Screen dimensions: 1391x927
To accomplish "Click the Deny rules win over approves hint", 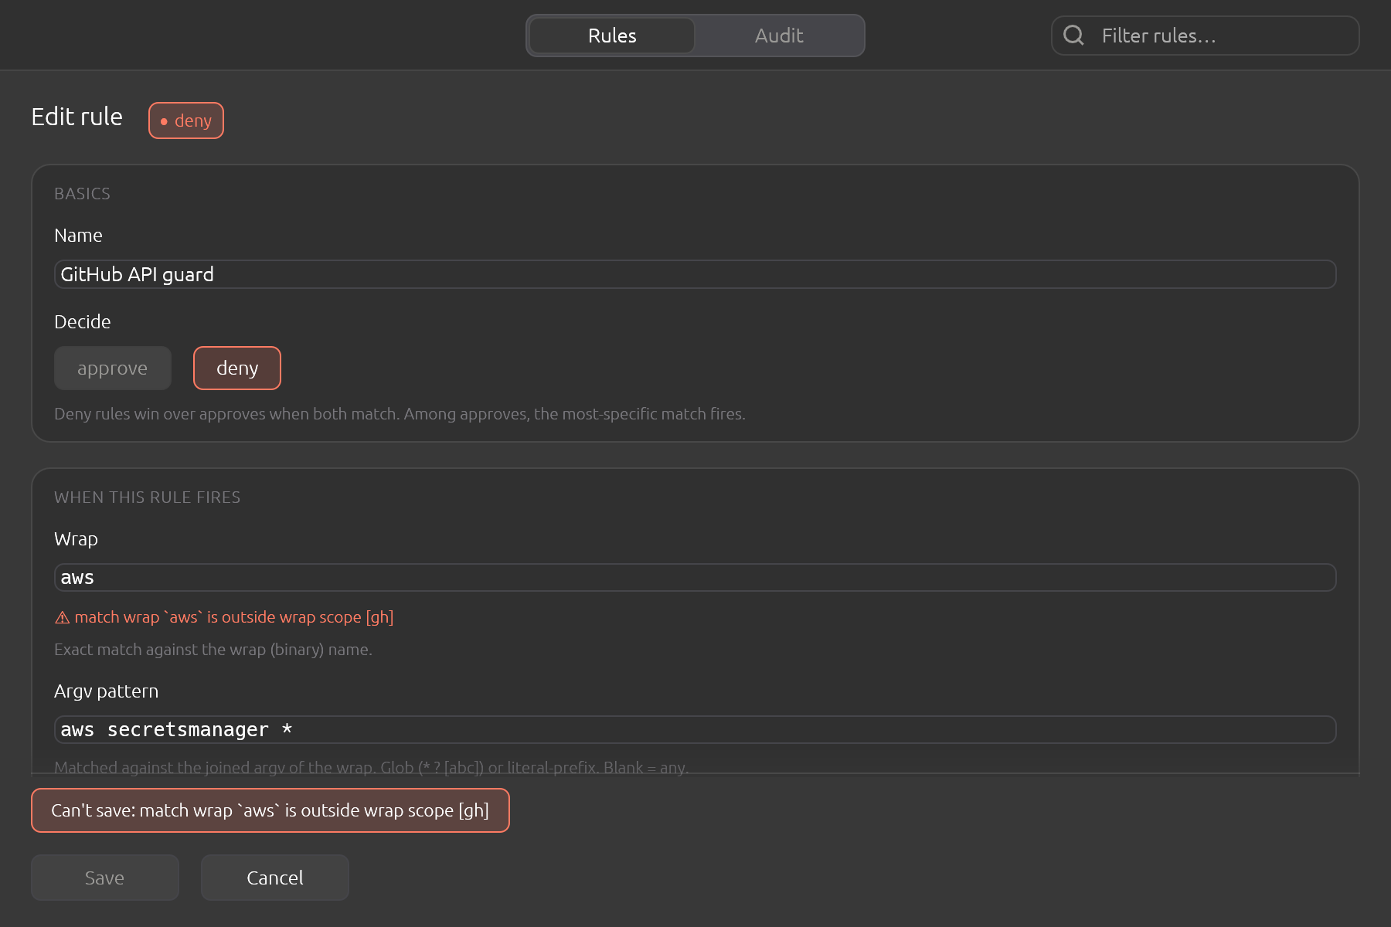I will pyautogui.click(x=400, y=414).
